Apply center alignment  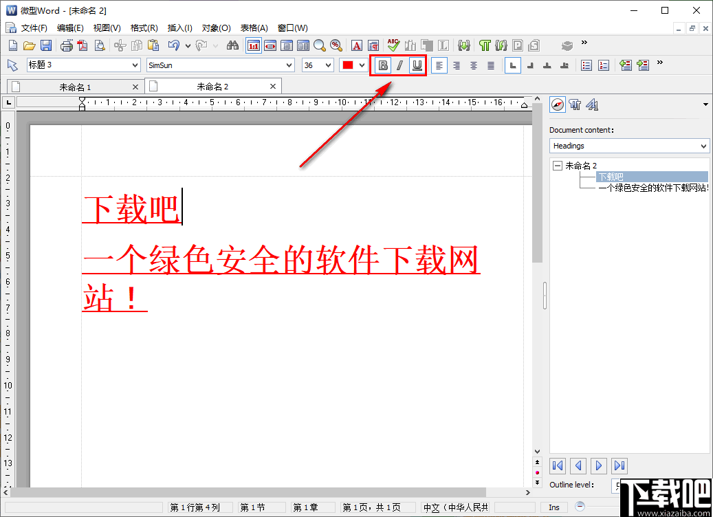[457, 65]
